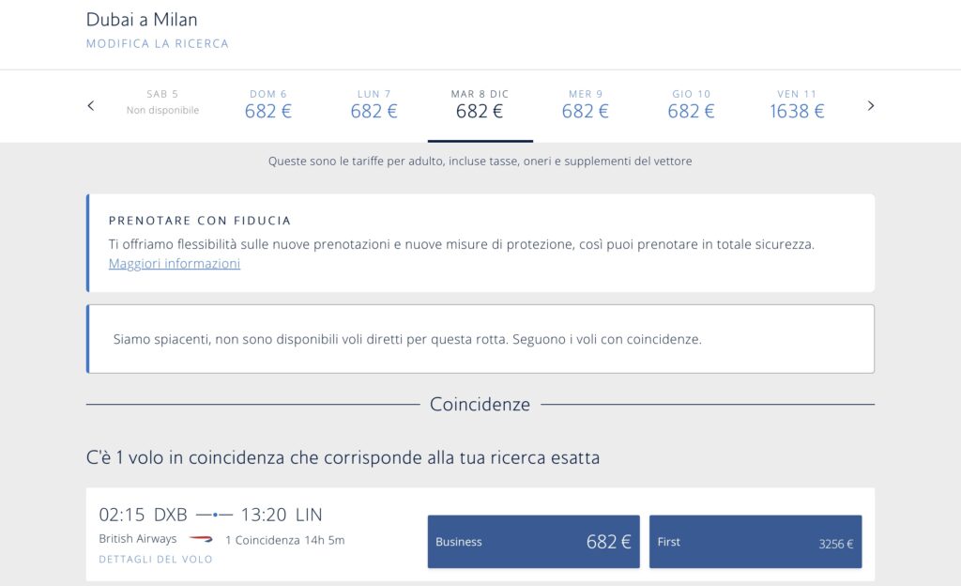Pick the VEN 11 date at 1638 €

click(x=797, y=105)
